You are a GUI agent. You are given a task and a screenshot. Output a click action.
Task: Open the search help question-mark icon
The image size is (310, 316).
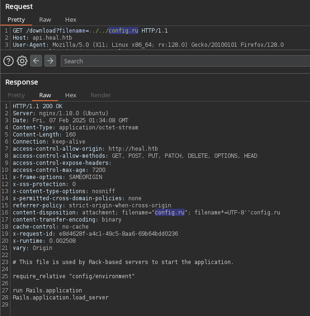pyautogui.click(x=8, y=61)
